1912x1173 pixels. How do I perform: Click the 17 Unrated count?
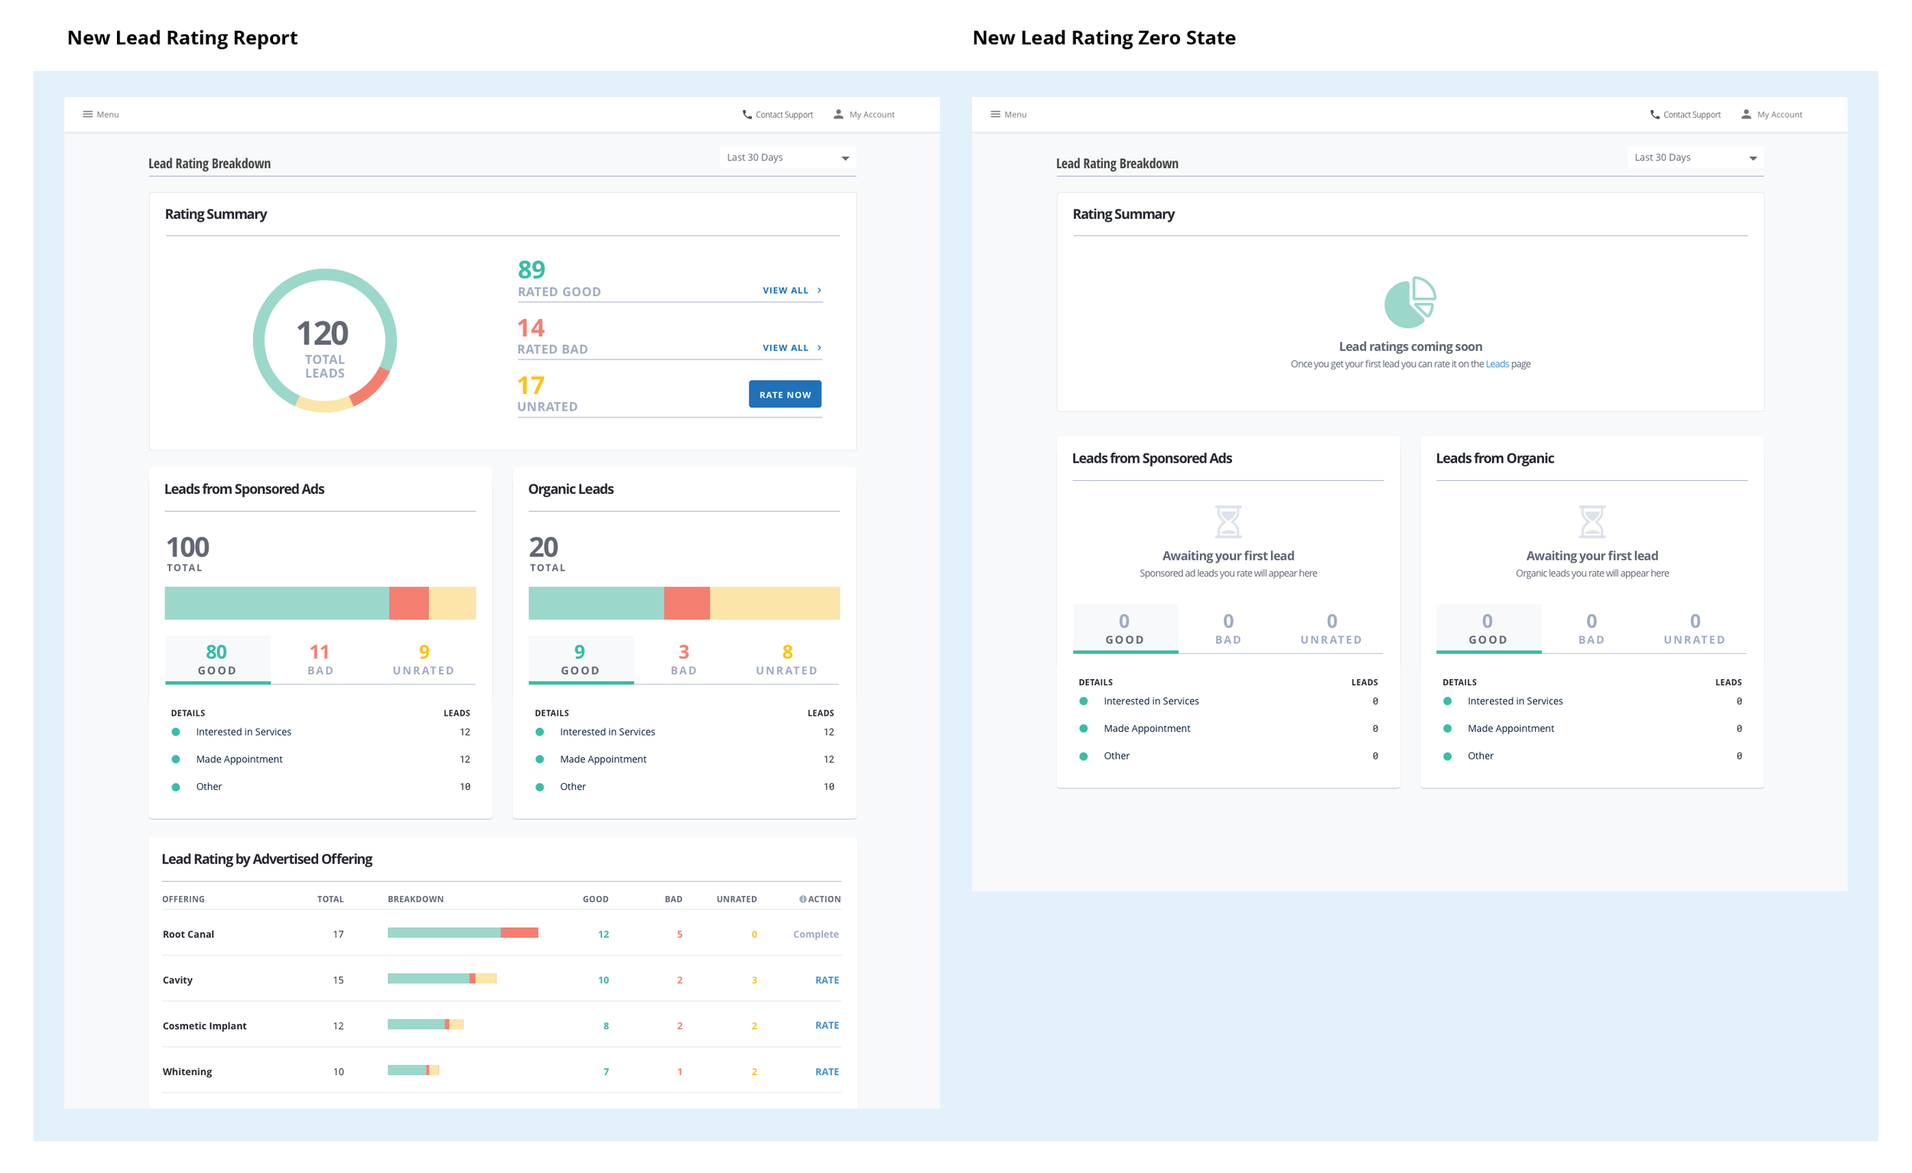531,385
